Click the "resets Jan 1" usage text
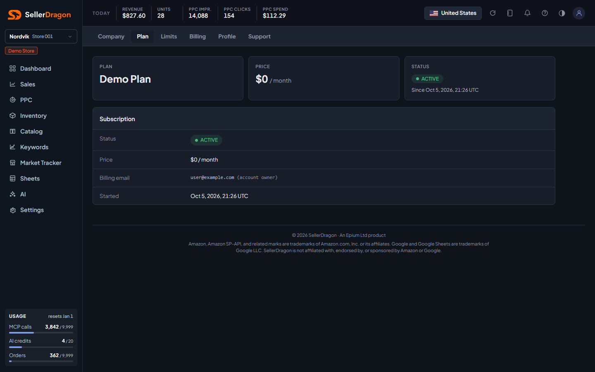Viewport: 595px width, 372px height. coord(61,316)
